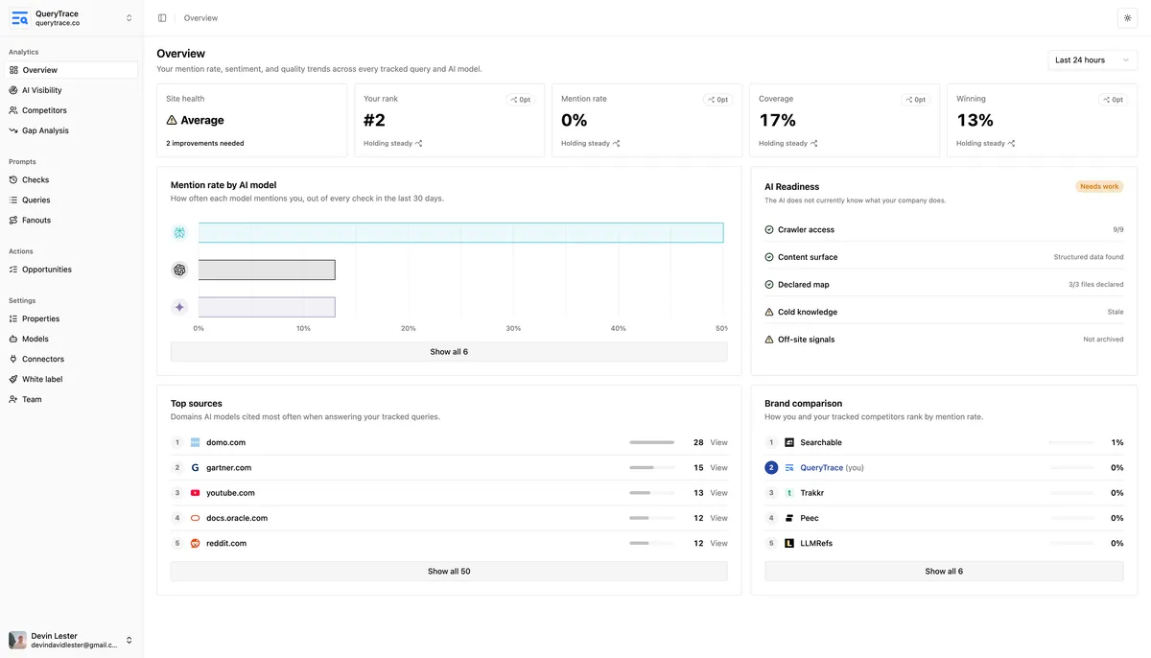Click the teal AI model icon in chart

point(179,233)
